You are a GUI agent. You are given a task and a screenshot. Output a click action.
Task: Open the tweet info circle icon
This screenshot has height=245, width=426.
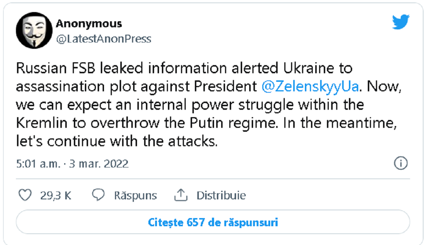(x=401, y=164)
